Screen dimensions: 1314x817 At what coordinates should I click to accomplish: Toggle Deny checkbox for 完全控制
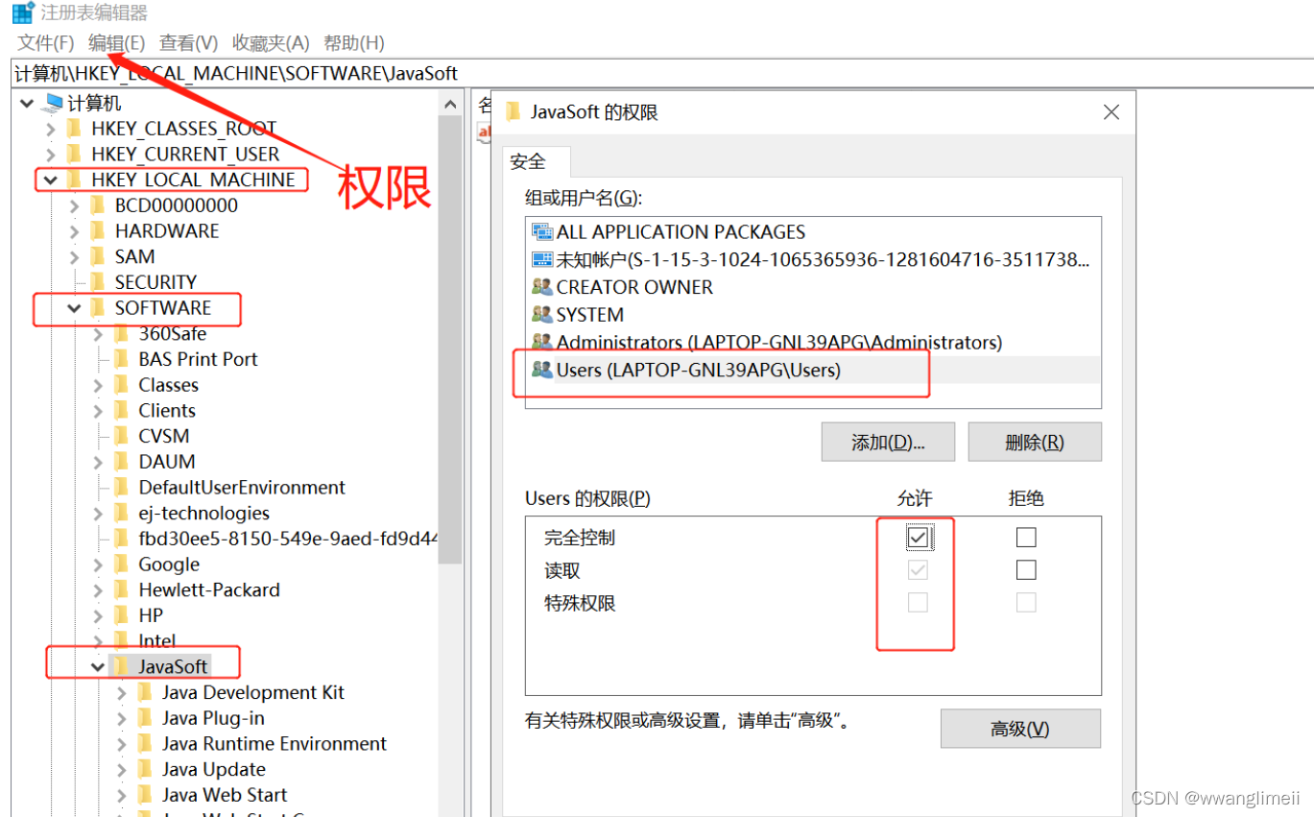click(x=1026, y=538)
